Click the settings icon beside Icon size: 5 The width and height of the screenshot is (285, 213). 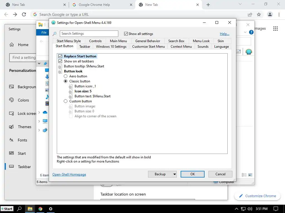pyautogui.click(x=70, y=92)
